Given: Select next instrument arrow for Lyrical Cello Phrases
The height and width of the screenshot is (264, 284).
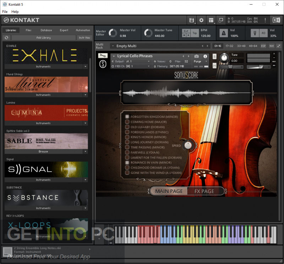Looking at the screenshot, I should [x=189, y=56].
